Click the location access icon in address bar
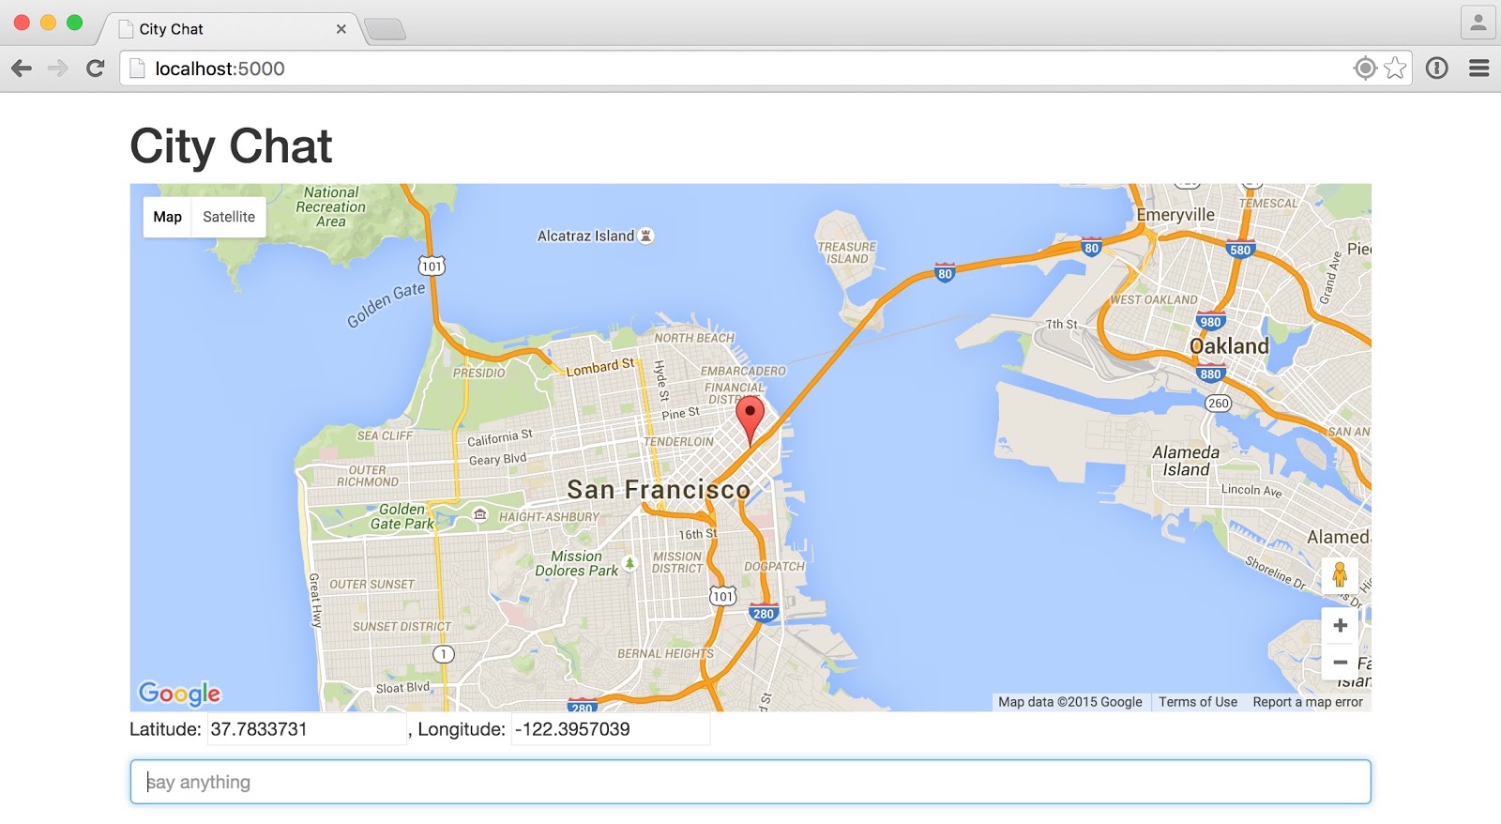Screen dimensions: 1501x824 tap(1365, 68)
